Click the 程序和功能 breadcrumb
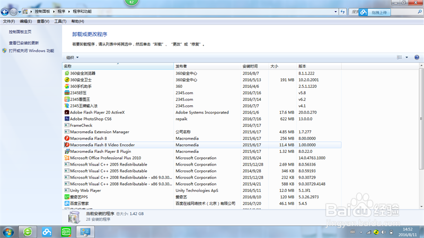Image resolution: width=424 pixels, height=238 pixels. tap(82, 12)
